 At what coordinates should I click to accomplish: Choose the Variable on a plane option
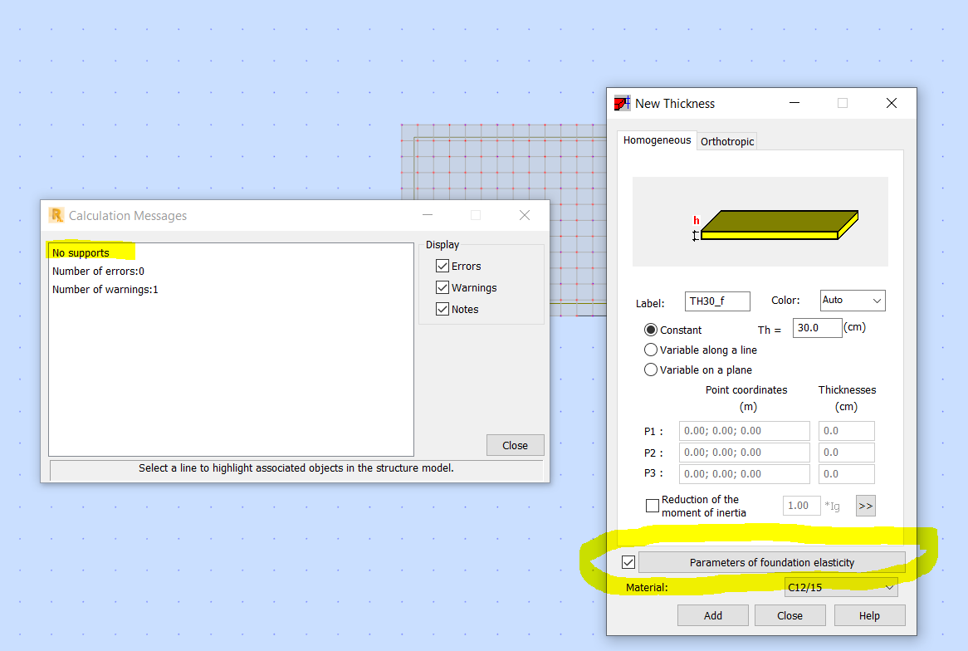[651, 370]
